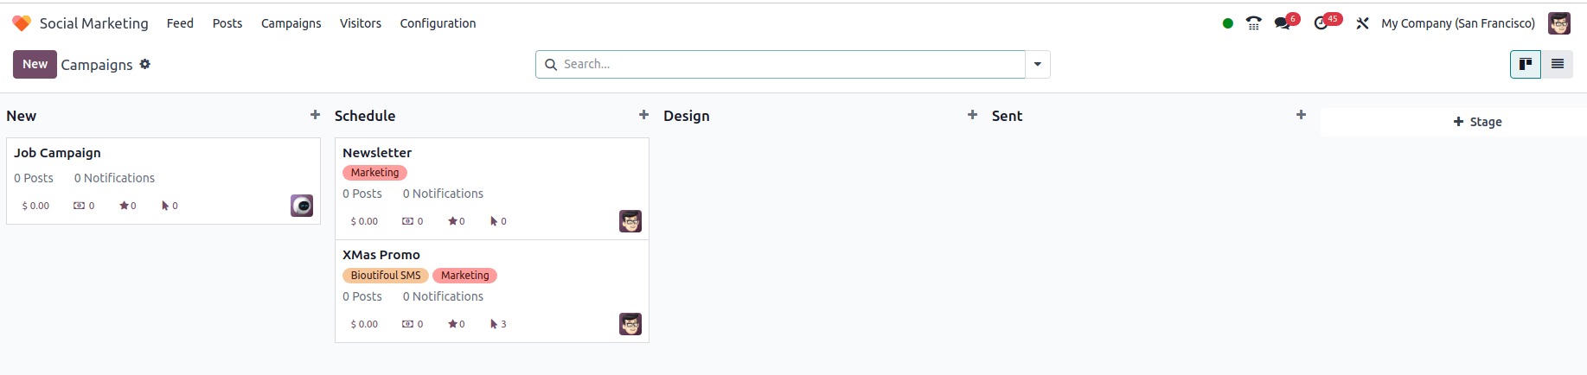Click the green online status dot
Image resolution: width=1587 pixels, height=375 pixels.
1227,23
